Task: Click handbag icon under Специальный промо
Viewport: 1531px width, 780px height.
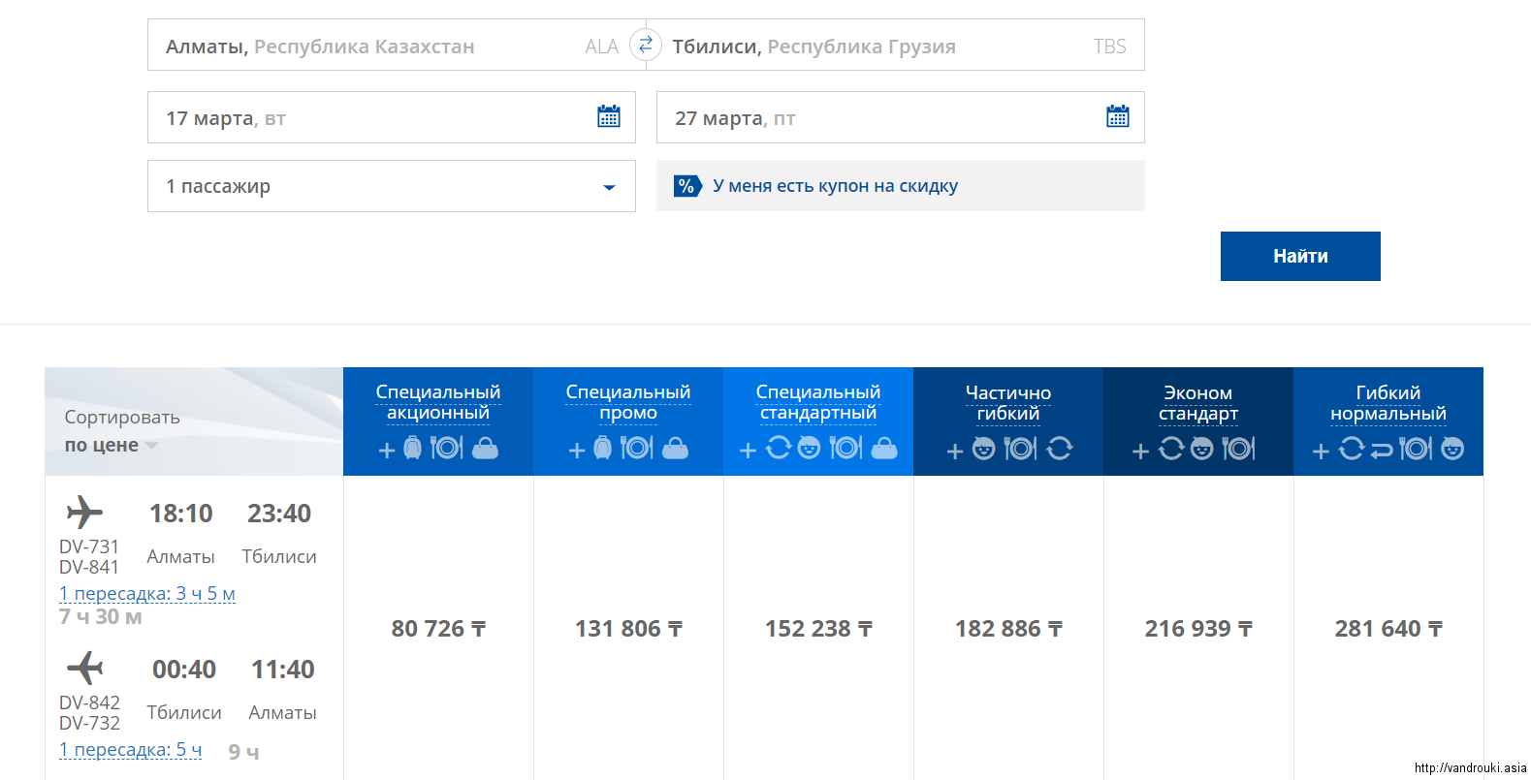Action: (x=675, y=448)
